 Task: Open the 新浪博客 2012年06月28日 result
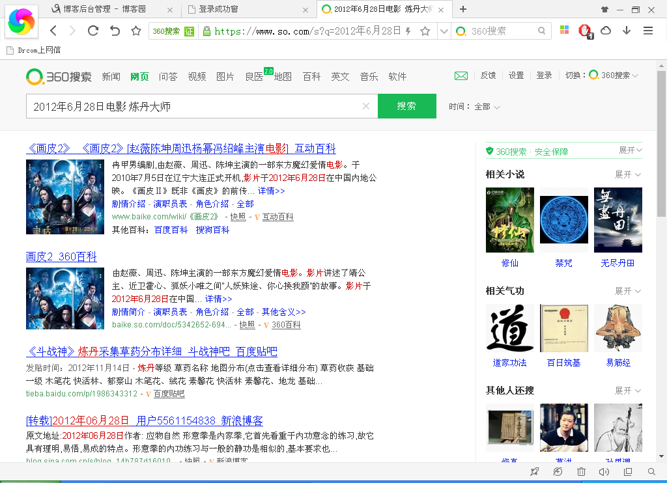(x=144, y=421)
